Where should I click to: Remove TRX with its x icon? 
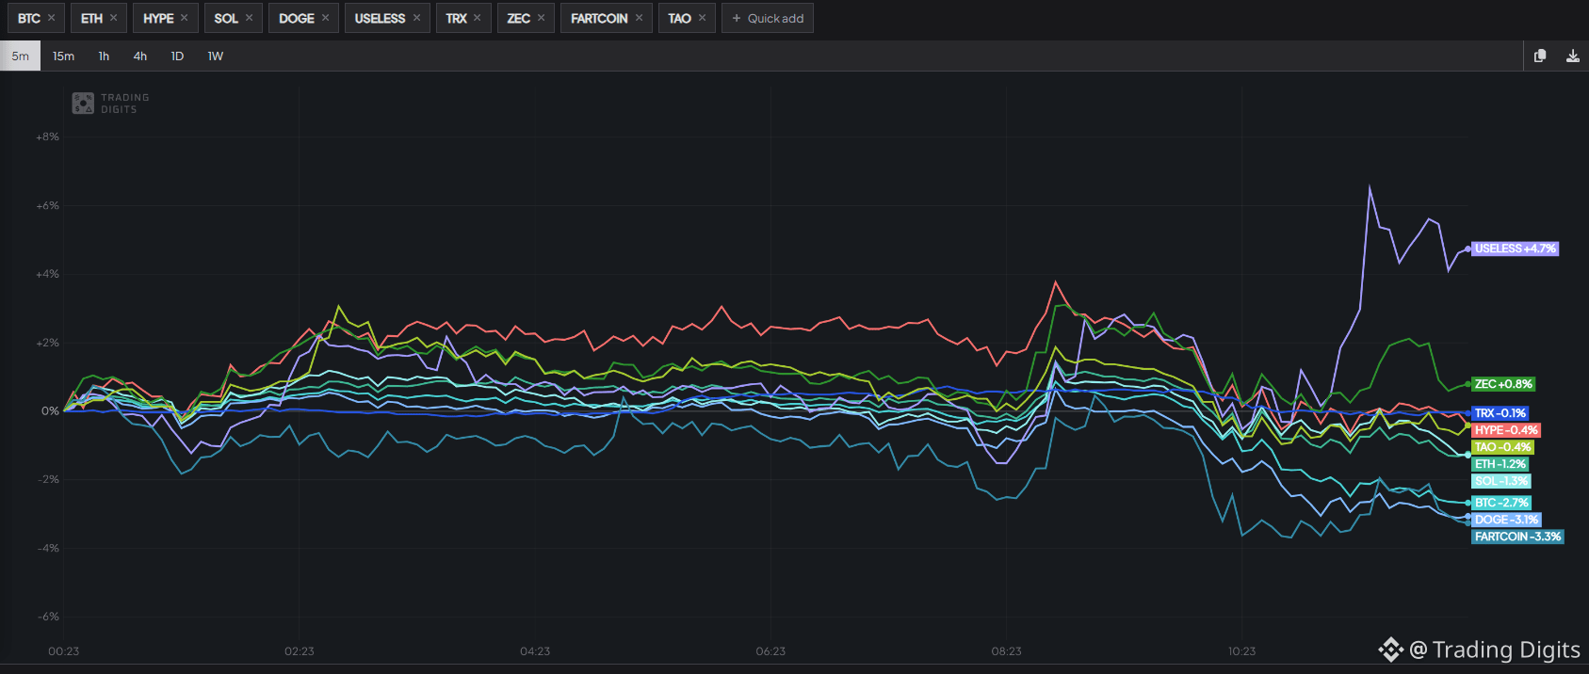click(477, 18)
